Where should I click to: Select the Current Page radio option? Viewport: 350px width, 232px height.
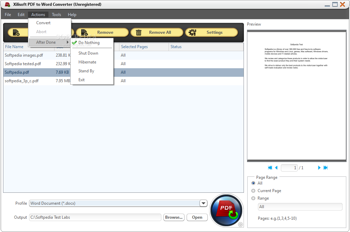tap(253, 191)
